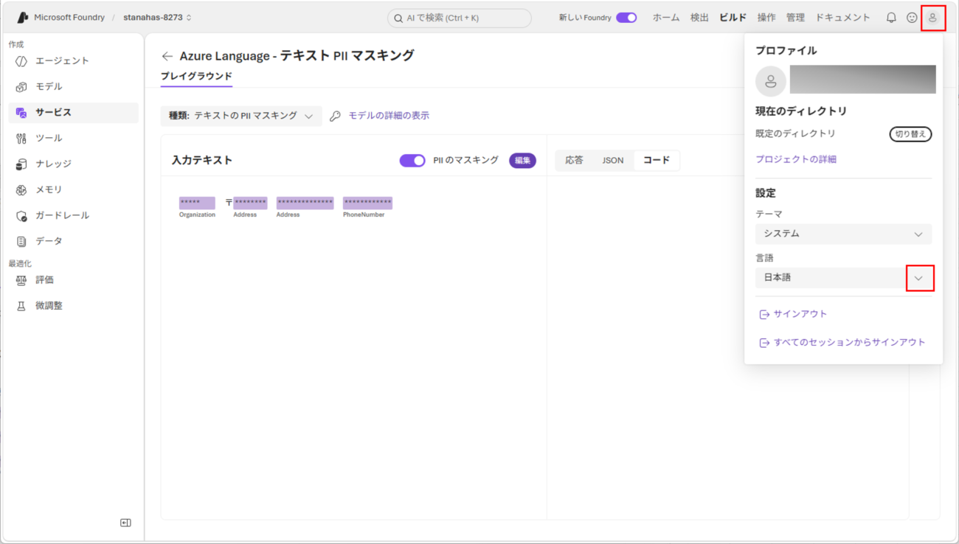
Task: Click the ガードレール sidebar icon
Action: click(x=21, y=216)
